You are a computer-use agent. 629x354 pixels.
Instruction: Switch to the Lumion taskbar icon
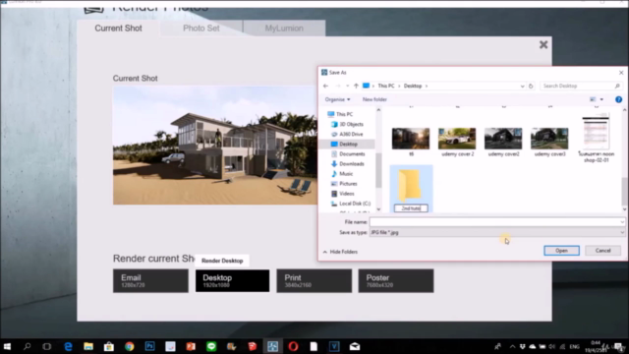click(x=273, y=346)
